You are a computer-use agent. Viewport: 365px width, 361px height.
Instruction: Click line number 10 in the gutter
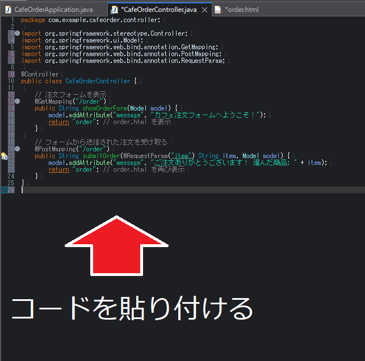[11, 81]
